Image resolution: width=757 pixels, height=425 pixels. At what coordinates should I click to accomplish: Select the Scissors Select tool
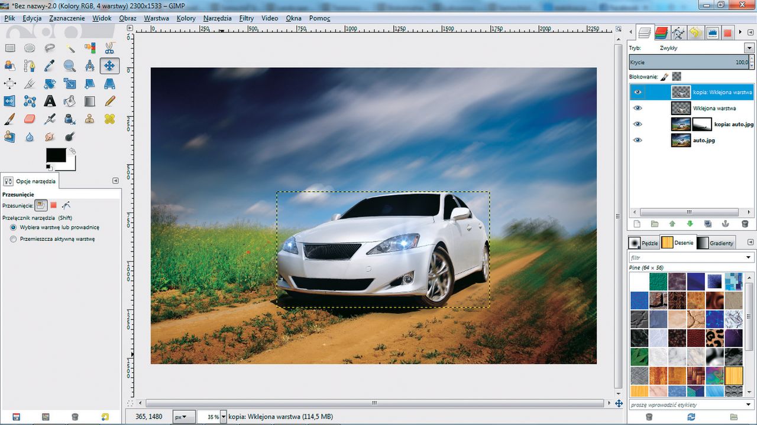109,48
